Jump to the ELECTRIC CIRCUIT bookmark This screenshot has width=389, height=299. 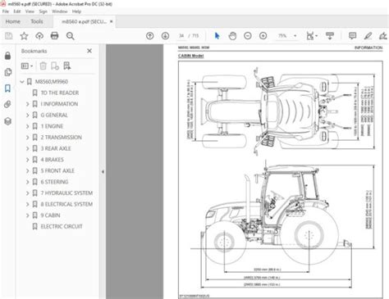62,226
